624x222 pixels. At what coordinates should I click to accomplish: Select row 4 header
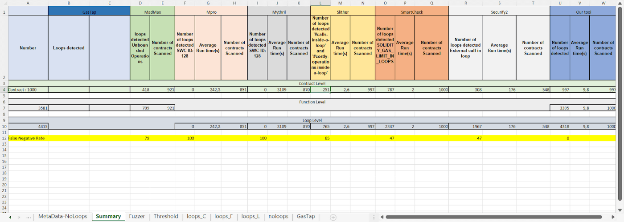coord(4,89)
